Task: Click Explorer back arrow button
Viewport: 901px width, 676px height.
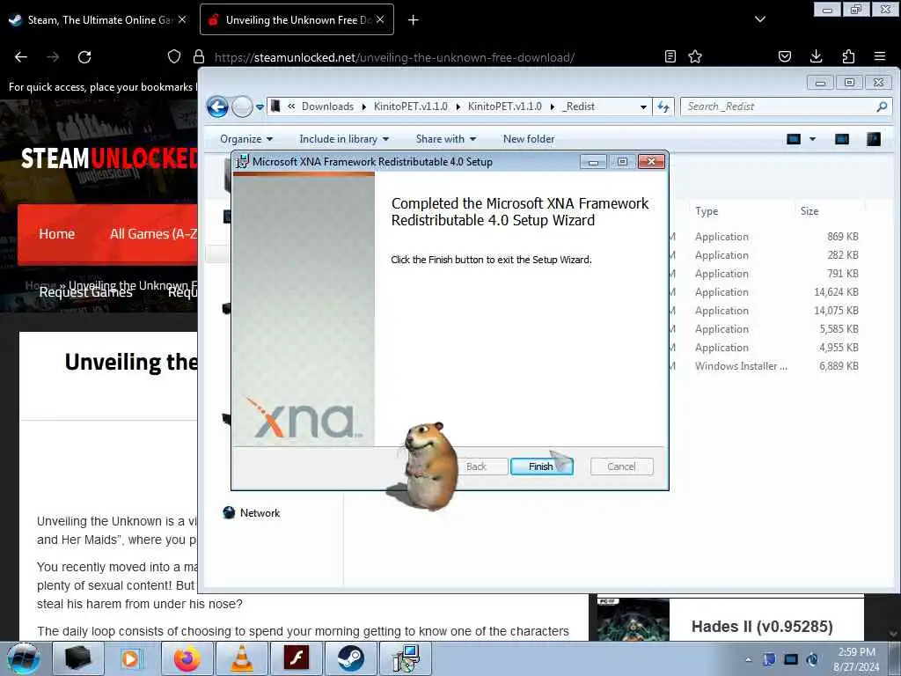Action: [218, 107]
